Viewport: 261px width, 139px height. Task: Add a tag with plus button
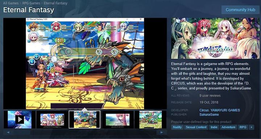251,127
